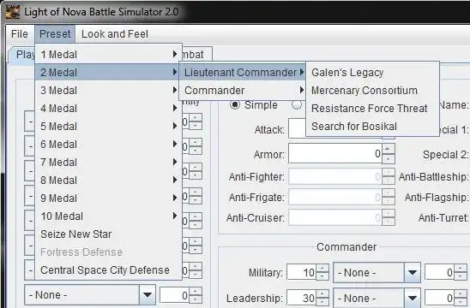Select the Mercenary Consortium mission
The height and width of the screenshot is (308, 470).
372,91
